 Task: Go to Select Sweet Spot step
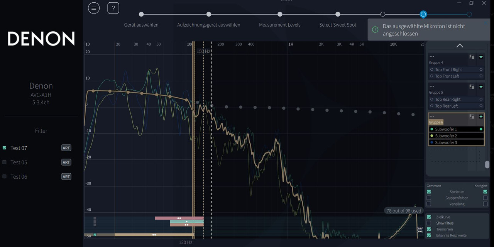[338, 14]
